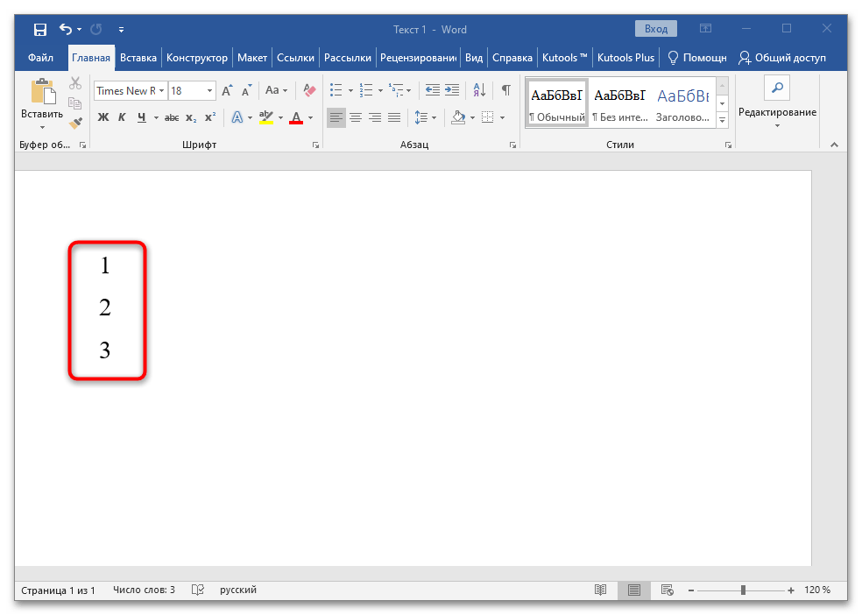Open the Помощн tell-me search

(696, 58)
